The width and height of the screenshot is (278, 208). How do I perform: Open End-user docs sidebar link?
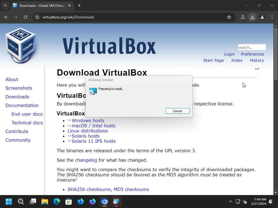[x=27, y=114]
